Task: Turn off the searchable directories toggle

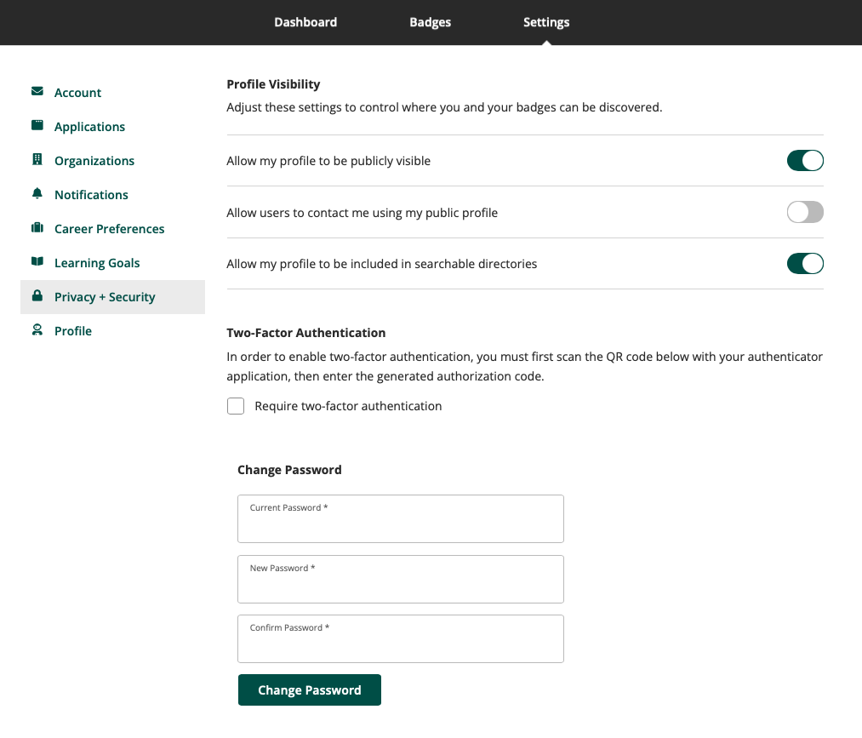Action: pos(805,263)
